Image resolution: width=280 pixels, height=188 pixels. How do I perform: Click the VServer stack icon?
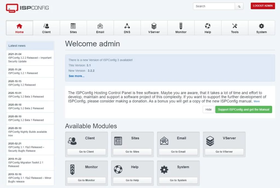point(154,26)
